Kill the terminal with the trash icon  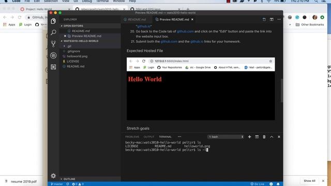(x=264, y=137)
